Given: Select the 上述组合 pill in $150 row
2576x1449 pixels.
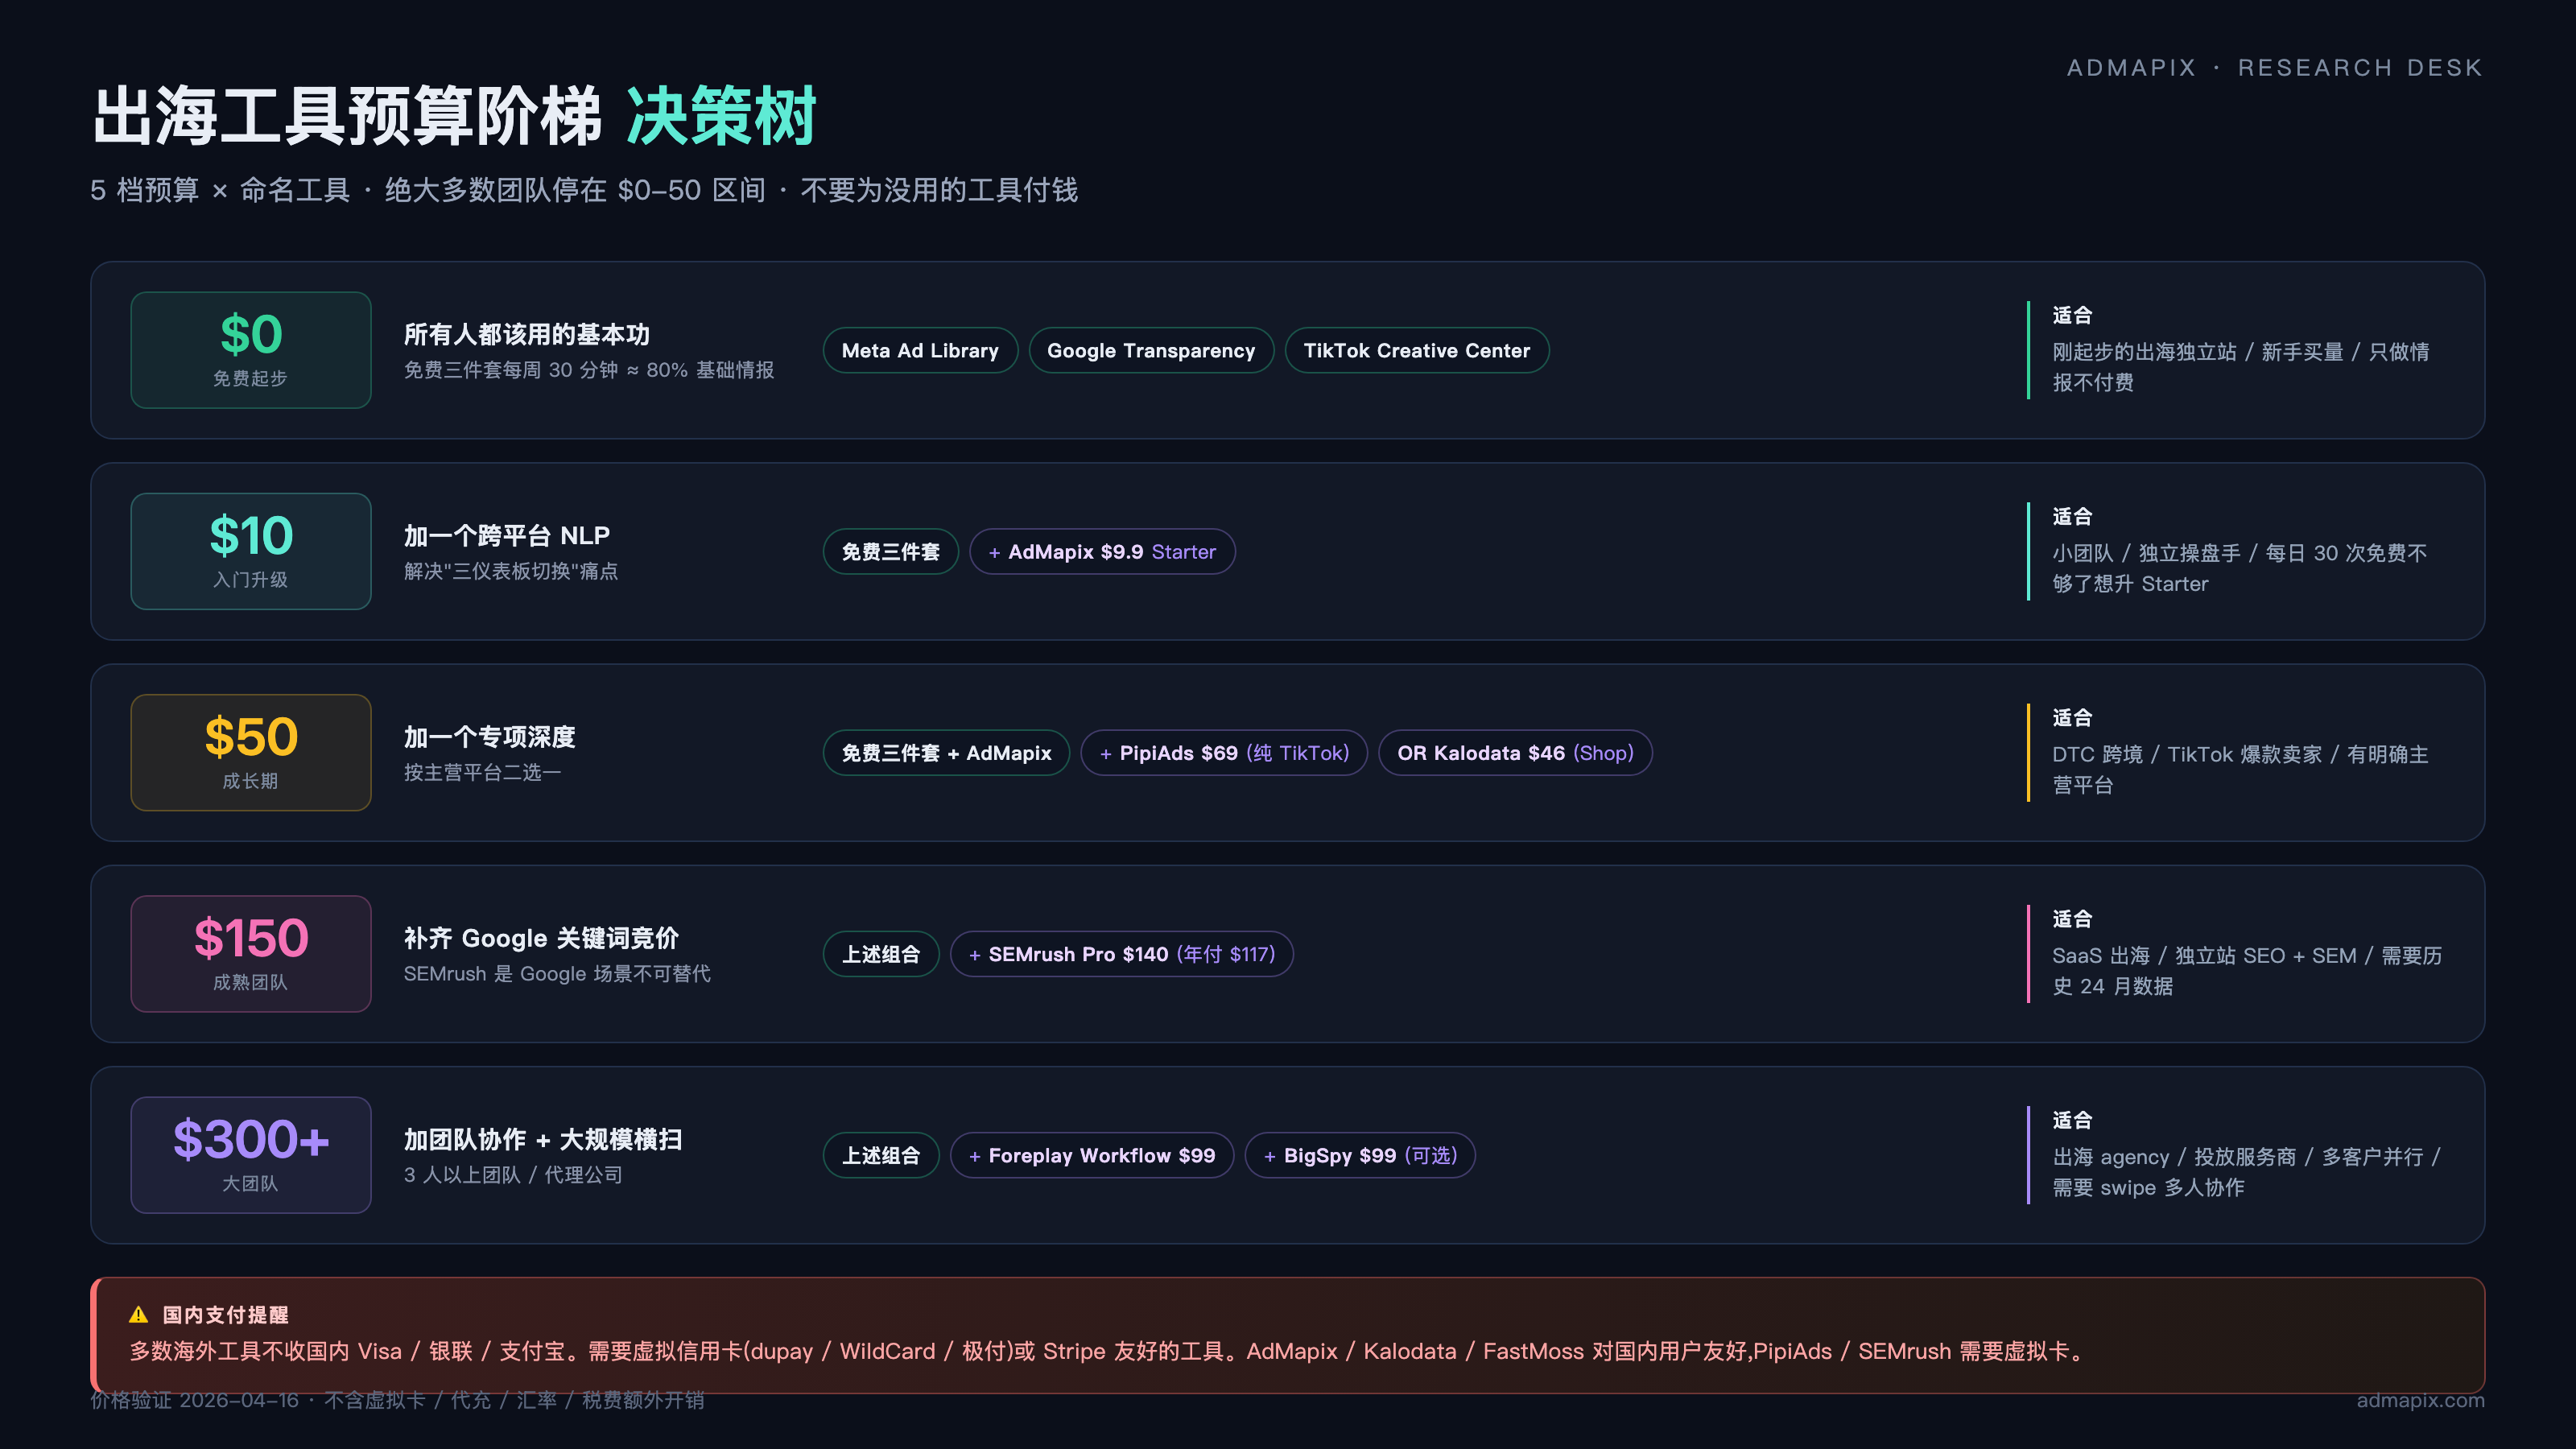Looking at the screenshot, I should point(880,954).
